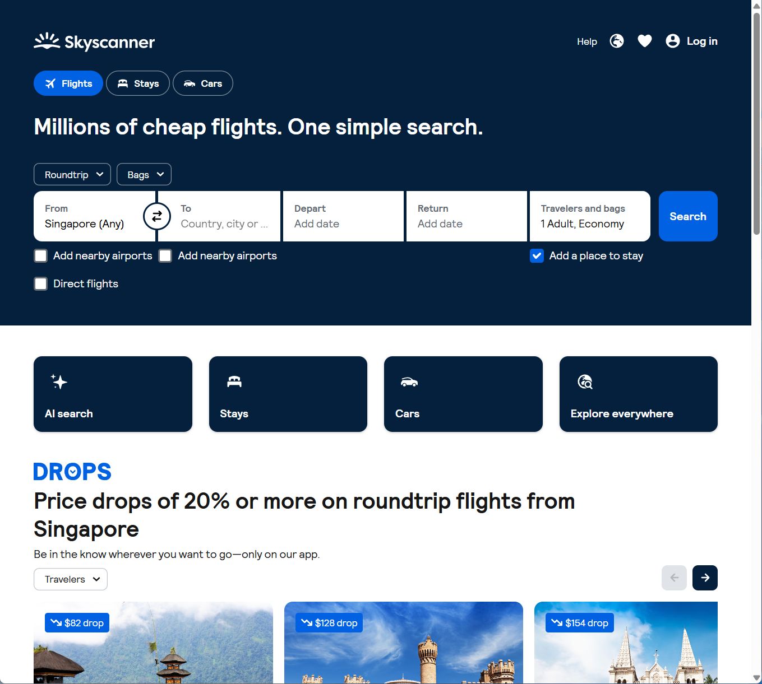
Task: Click next arrow in price drops carousel
Action: (705, 578)
